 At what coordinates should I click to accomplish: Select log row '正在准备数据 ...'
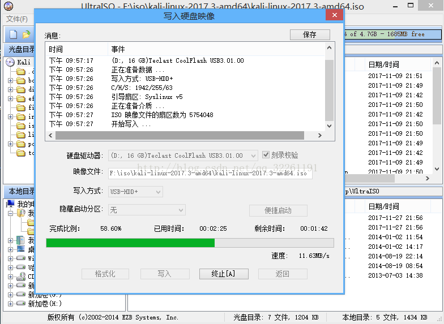coord(185,70)
